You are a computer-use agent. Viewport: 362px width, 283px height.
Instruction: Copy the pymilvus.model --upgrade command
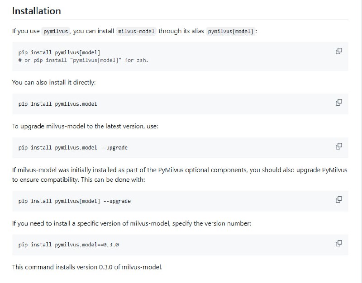click(338, 146)
